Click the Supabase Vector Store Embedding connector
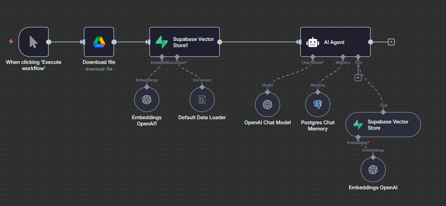Viewport: 446px width, 206px height. (x=358, y=137)
